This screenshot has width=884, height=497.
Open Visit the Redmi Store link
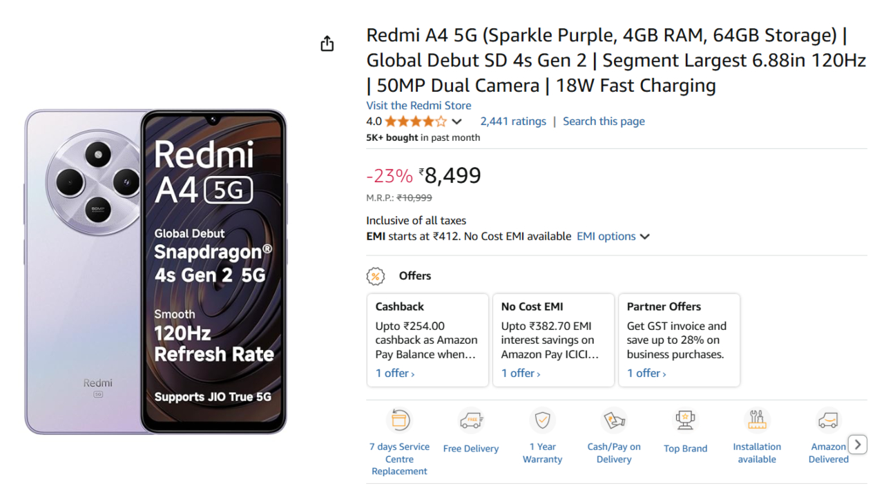(419, 106)
